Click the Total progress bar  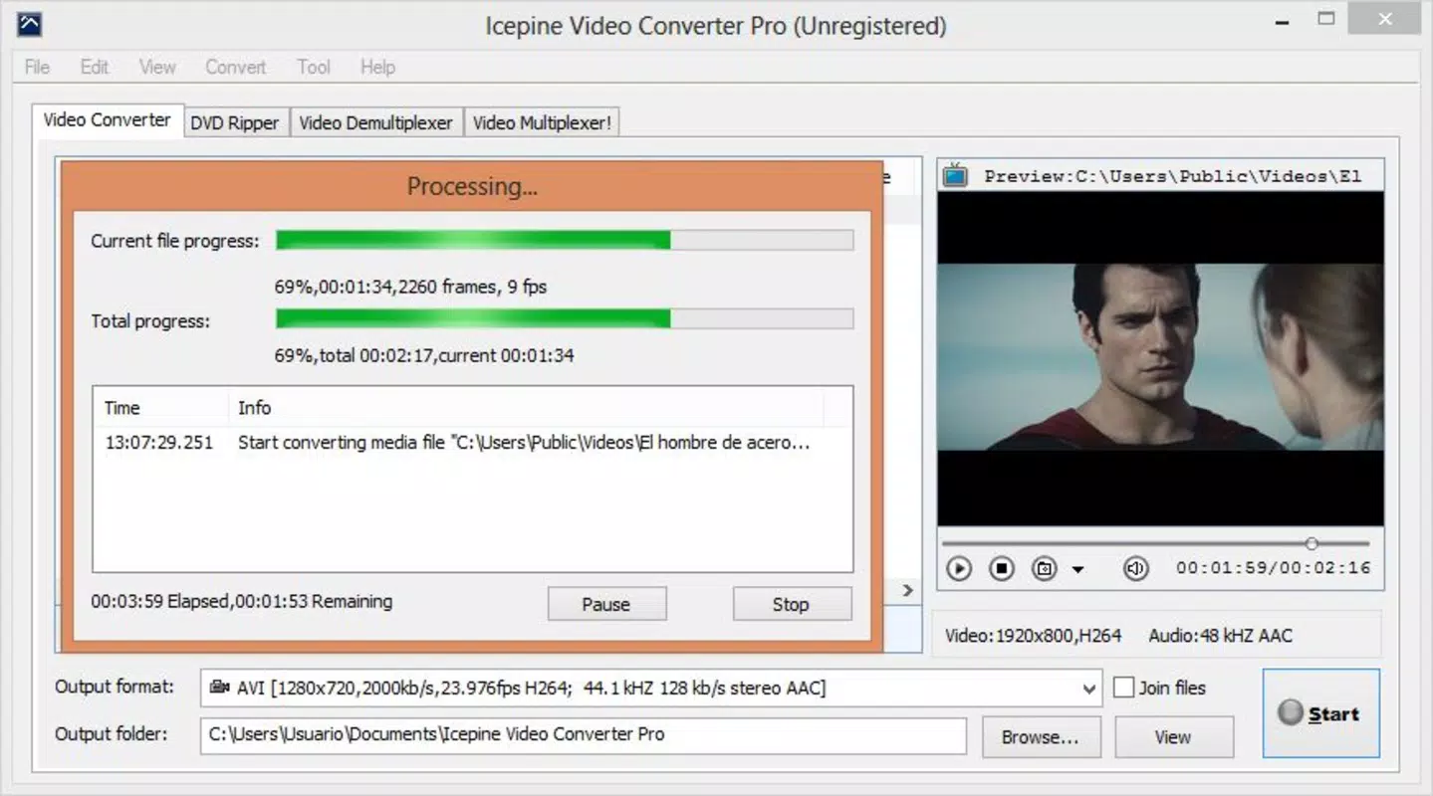565,318
